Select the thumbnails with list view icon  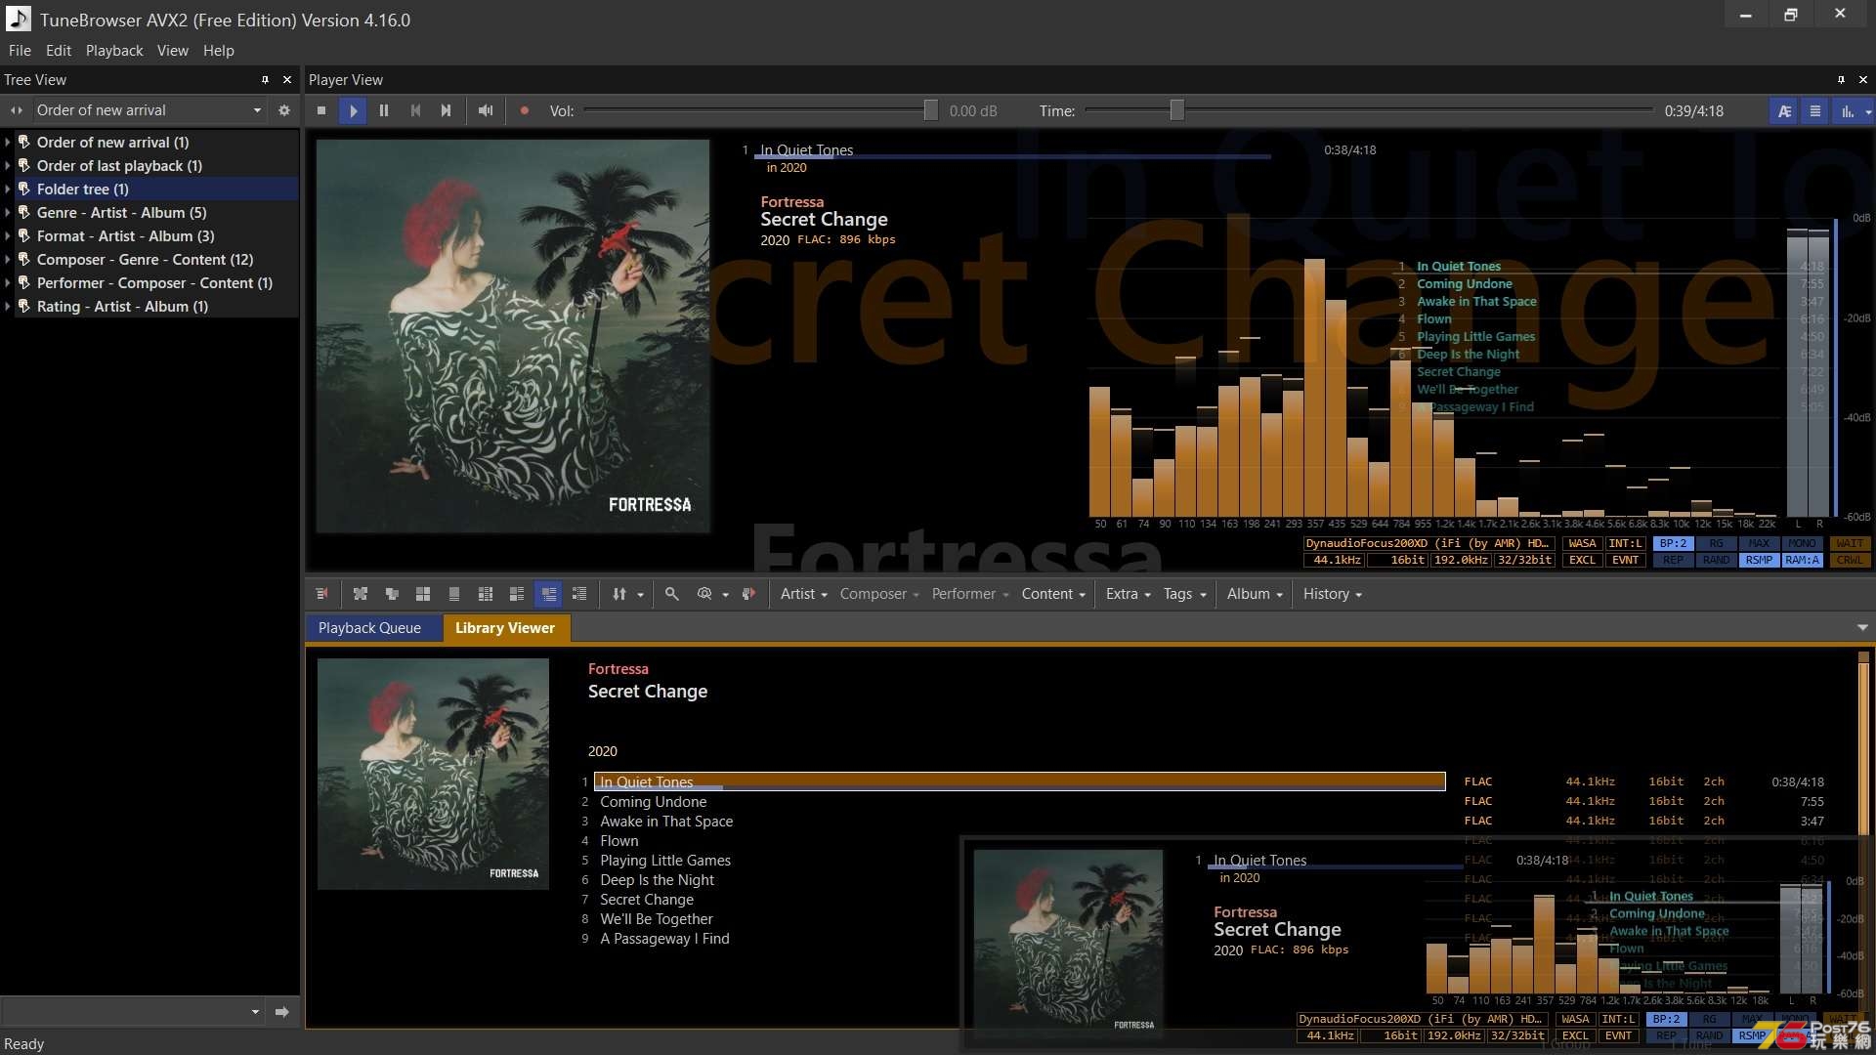click(x=517, y=594)
